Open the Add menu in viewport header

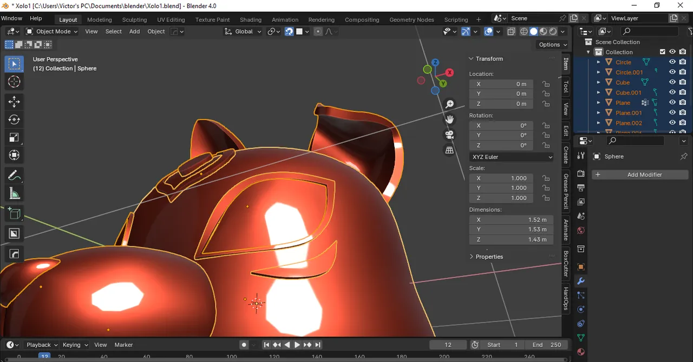point(134,31)
